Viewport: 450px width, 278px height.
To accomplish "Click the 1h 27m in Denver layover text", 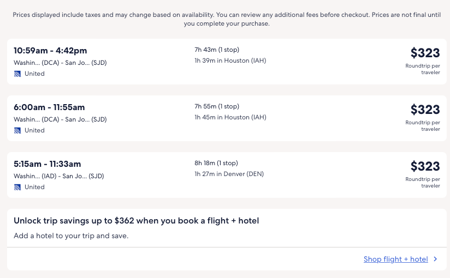I will click(229, 174).
